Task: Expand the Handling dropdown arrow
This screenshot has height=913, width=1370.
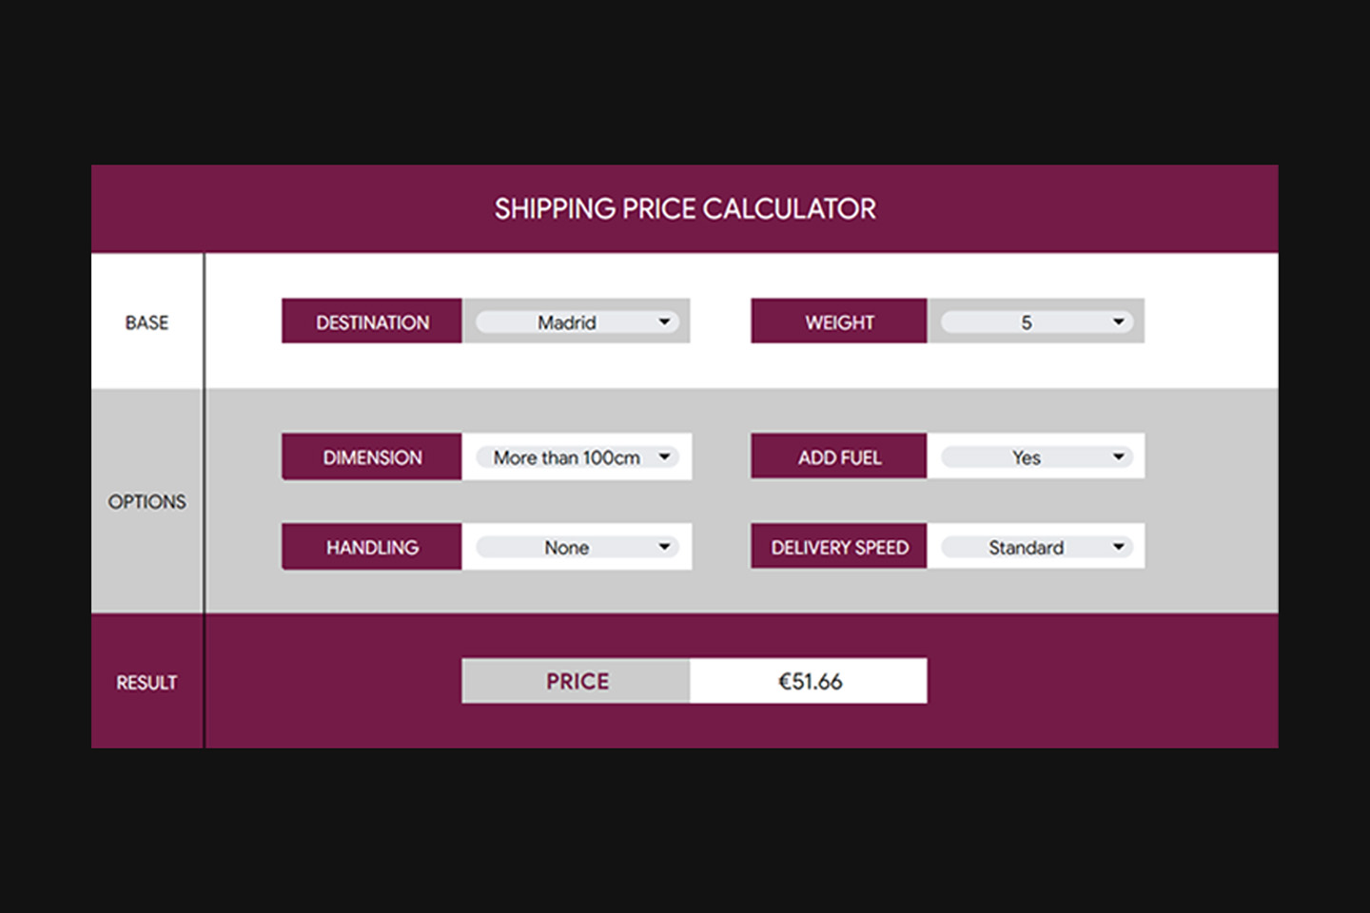Action: click(x=664, y=547)
